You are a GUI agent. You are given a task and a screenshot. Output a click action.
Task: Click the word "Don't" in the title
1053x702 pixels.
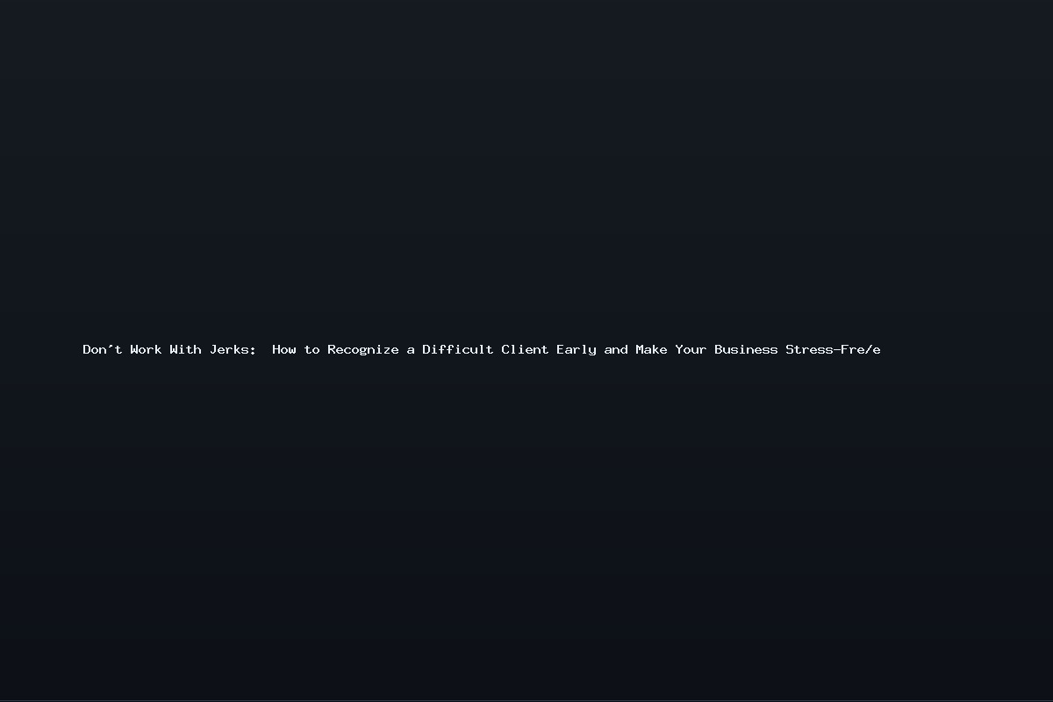pos(103,349)
